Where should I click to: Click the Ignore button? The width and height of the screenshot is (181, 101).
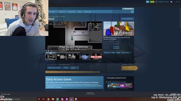73,68
